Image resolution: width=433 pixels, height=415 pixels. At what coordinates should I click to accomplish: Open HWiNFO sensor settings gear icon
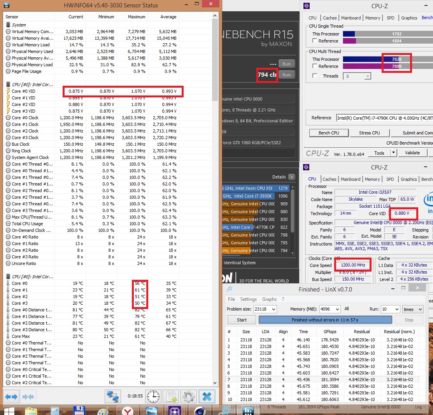point(189,397)
